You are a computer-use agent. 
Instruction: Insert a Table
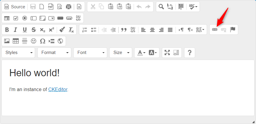(x=16, y=41)
